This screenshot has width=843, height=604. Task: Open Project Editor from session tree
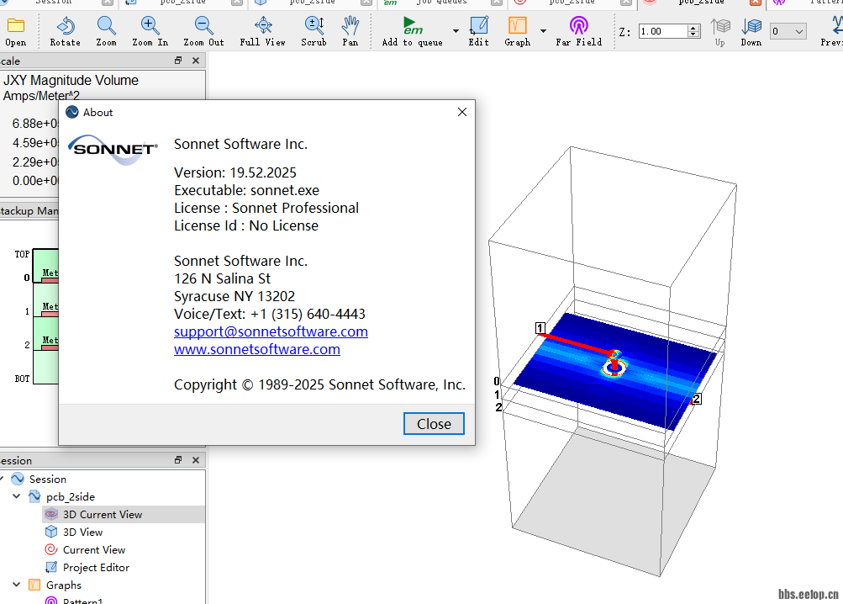pyautogui.click(x=97, y=568)
